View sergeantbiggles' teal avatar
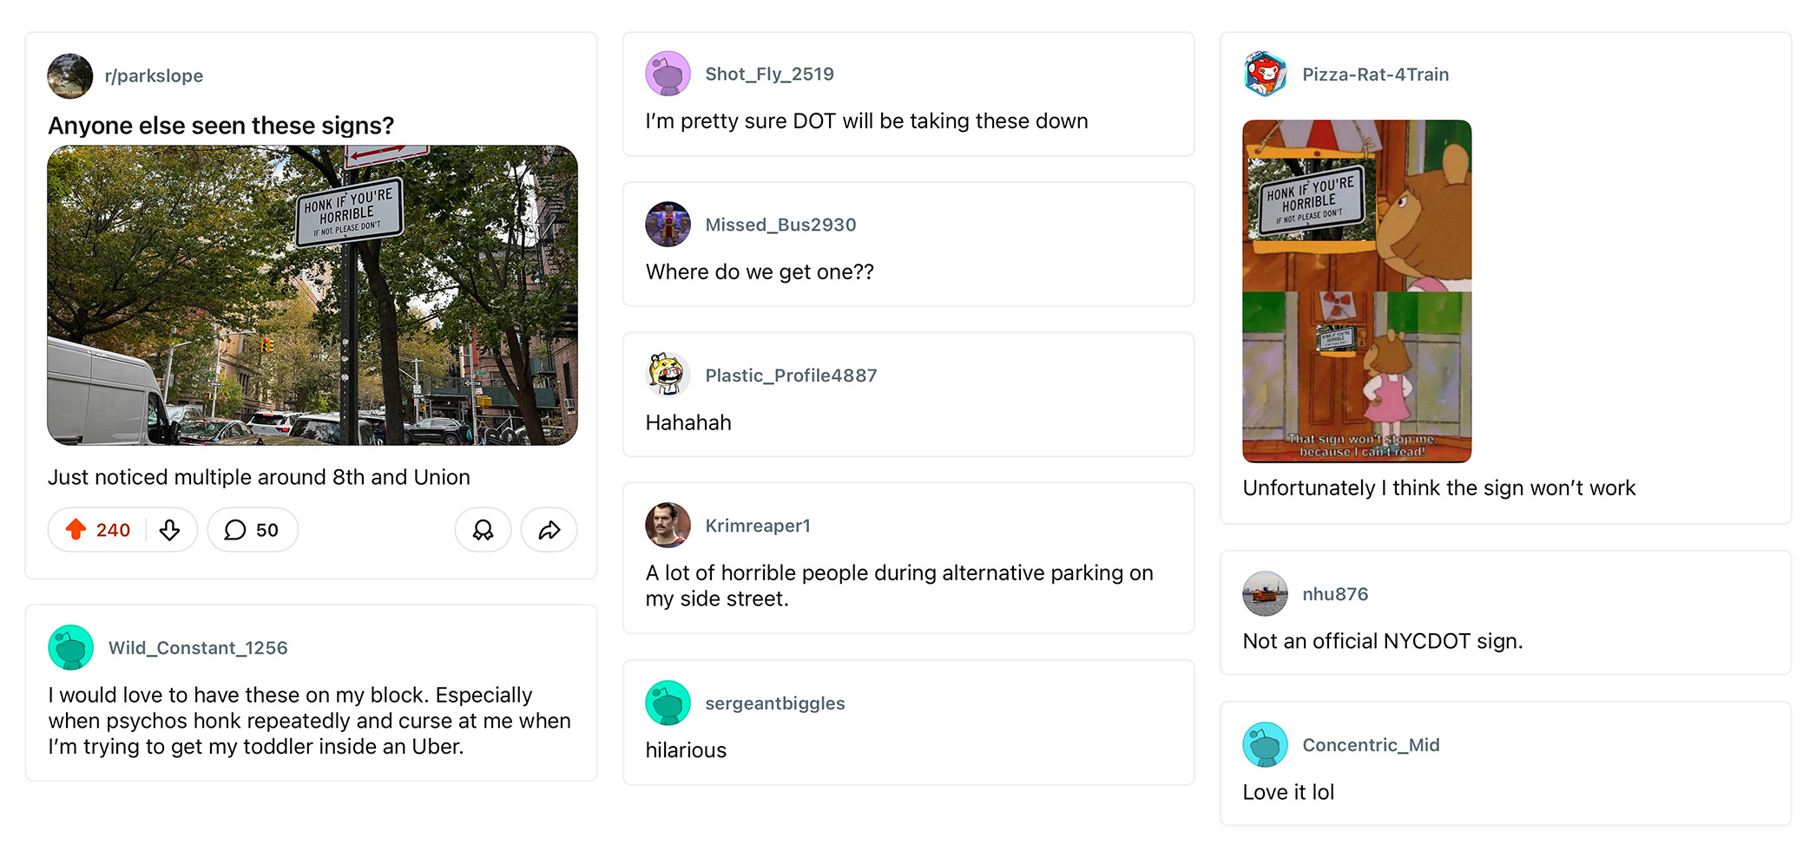This screenshot has height=850, width=1816. 668,703
